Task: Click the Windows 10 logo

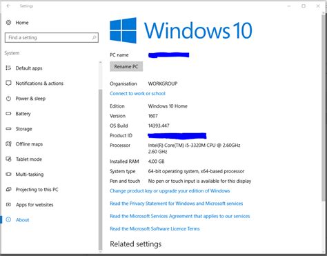Action: pos(181,30)
